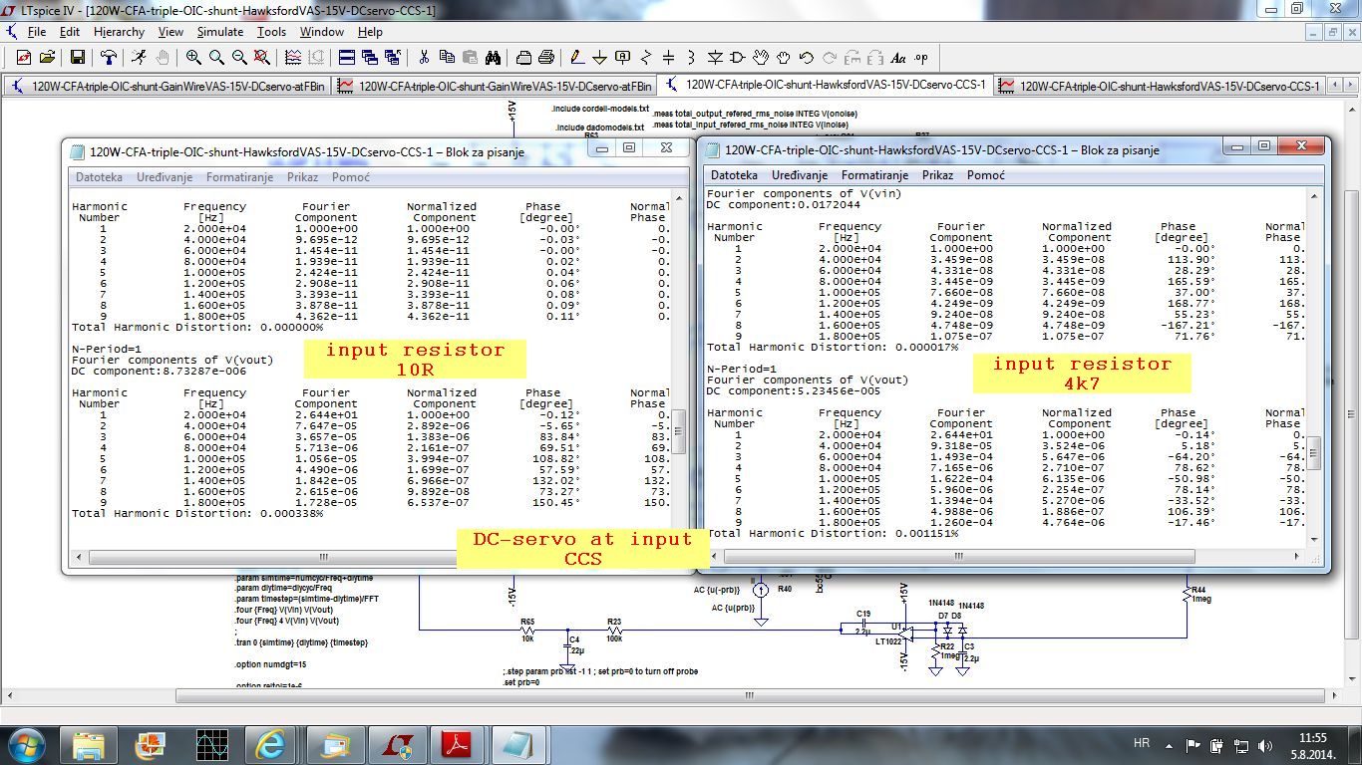This screenshot has width=1362, height=765.
Task: Cut selection with the scissors icon
Action: coord(424,57)
